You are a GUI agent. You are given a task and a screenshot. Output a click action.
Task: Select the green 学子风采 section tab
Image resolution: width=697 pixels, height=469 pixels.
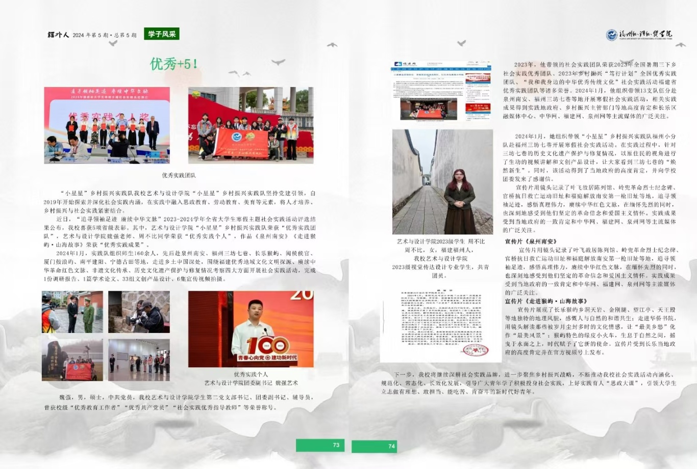[162, 34]
